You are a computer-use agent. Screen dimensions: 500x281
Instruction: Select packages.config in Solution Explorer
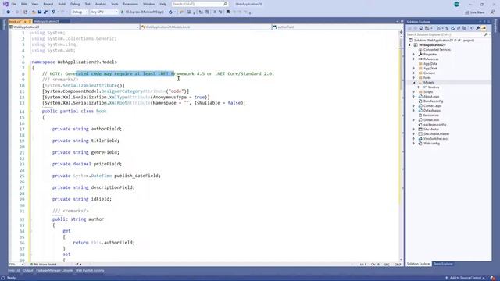(x=434, y=125)
